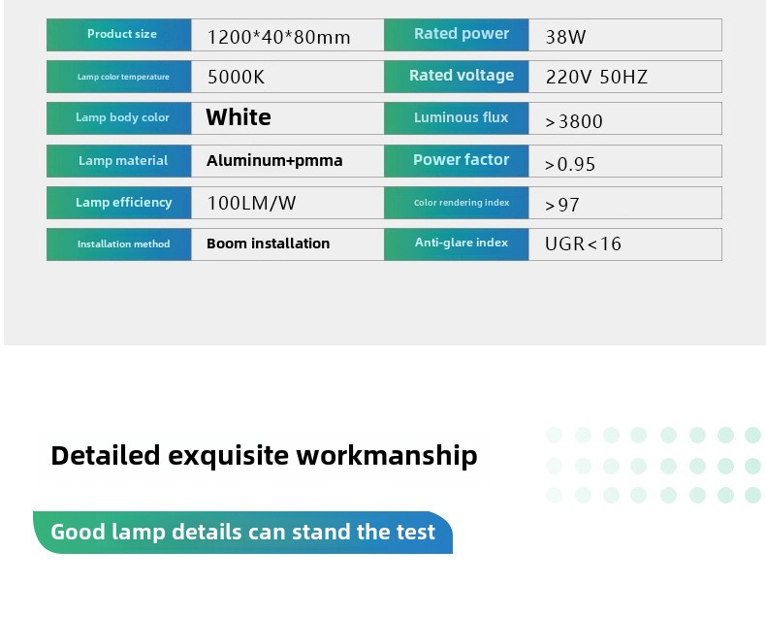766x617 pixels.
Task: Select the 'Power factor' label cell
Action: pyautogui.click(x=457, y=161)
